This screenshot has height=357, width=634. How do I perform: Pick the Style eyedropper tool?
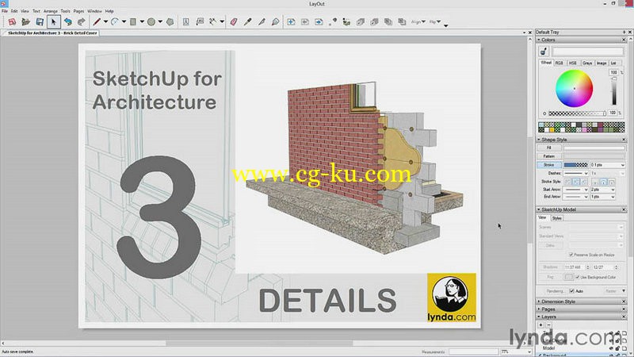point(247,22)
